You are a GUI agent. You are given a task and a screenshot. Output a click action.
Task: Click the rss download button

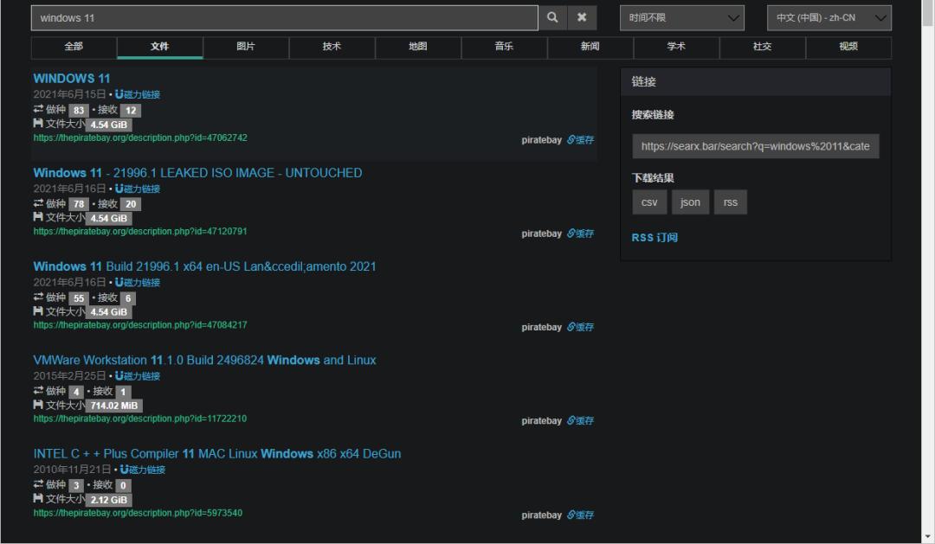(731, 202)
